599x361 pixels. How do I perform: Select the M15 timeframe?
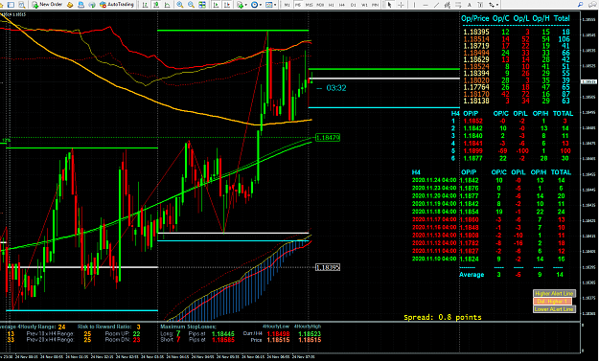309,5
